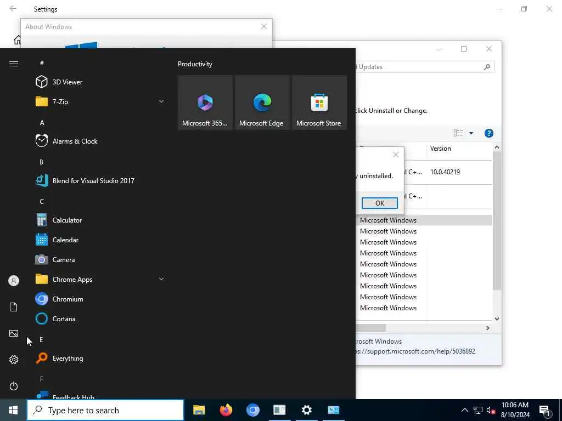Launch Alarms & Clock

pyautogui.click(x=100, y=141)
